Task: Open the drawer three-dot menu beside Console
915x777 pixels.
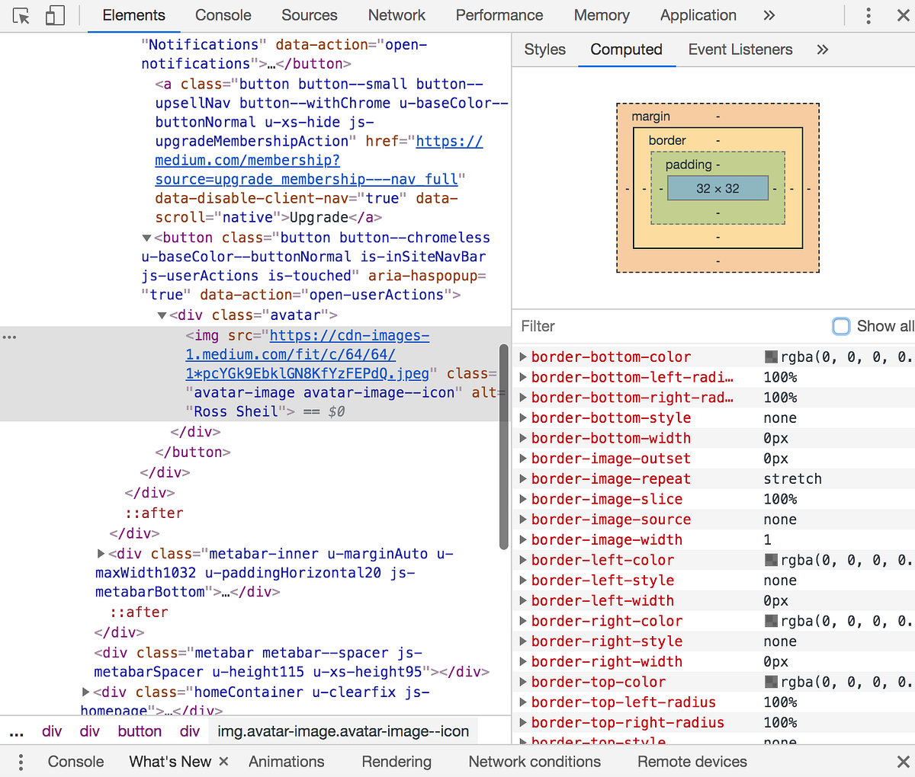Action: (21, 762)
